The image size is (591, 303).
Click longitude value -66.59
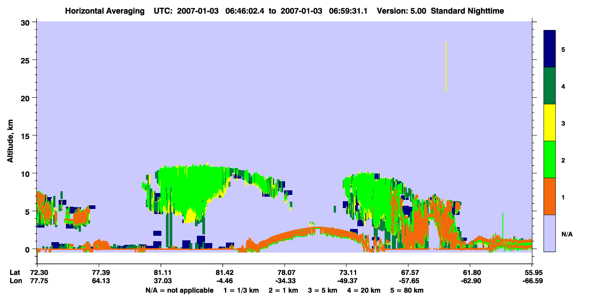[x=532, y=281]
